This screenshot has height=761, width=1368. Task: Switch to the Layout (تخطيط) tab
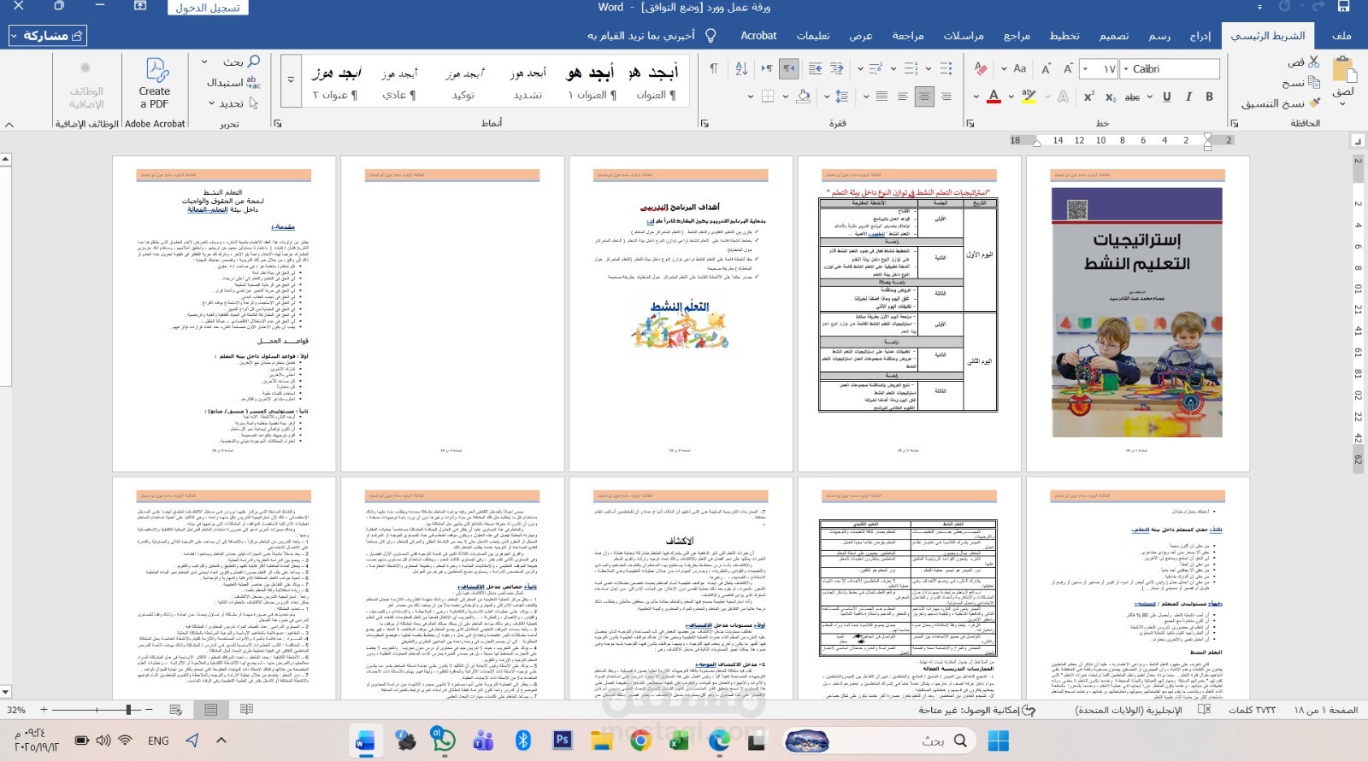[x=1064, y=35]
